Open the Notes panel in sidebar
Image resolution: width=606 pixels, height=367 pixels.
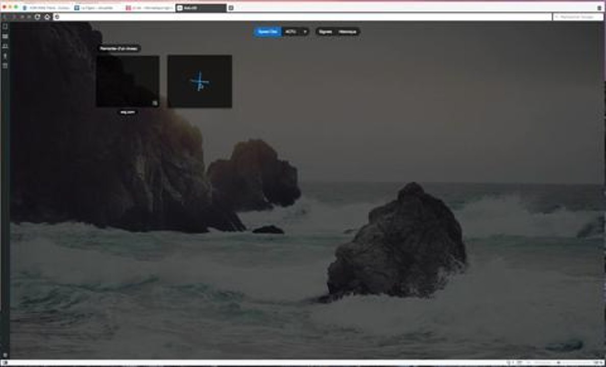coord(5,66)
